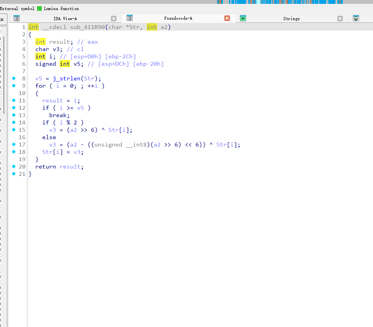Click the "return" keyword on line 20
This screenshot has width=373, height=327.
[x=45, y=167]
